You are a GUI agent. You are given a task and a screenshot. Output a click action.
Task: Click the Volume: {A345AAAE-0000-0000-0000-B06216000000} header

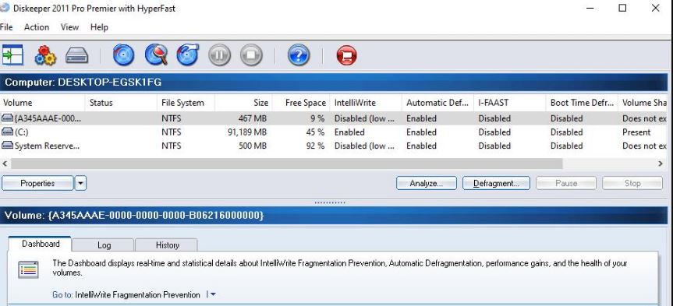(334, 215)
